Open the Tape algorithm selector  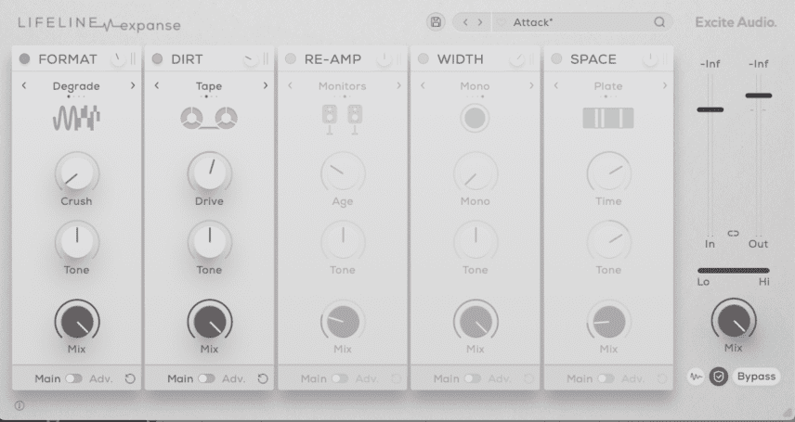tap(209, 86)
